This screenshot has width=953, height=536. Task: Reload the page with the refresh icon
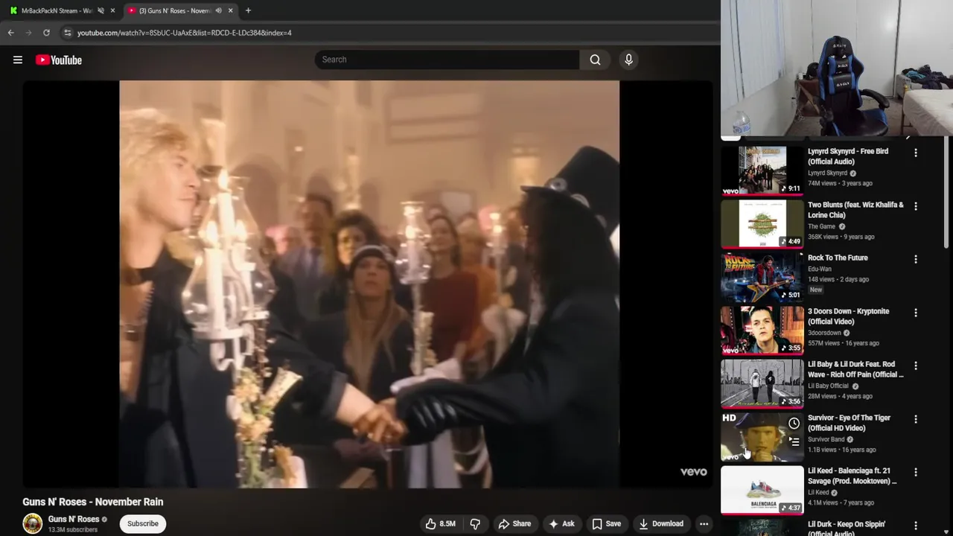click(46, 33)
